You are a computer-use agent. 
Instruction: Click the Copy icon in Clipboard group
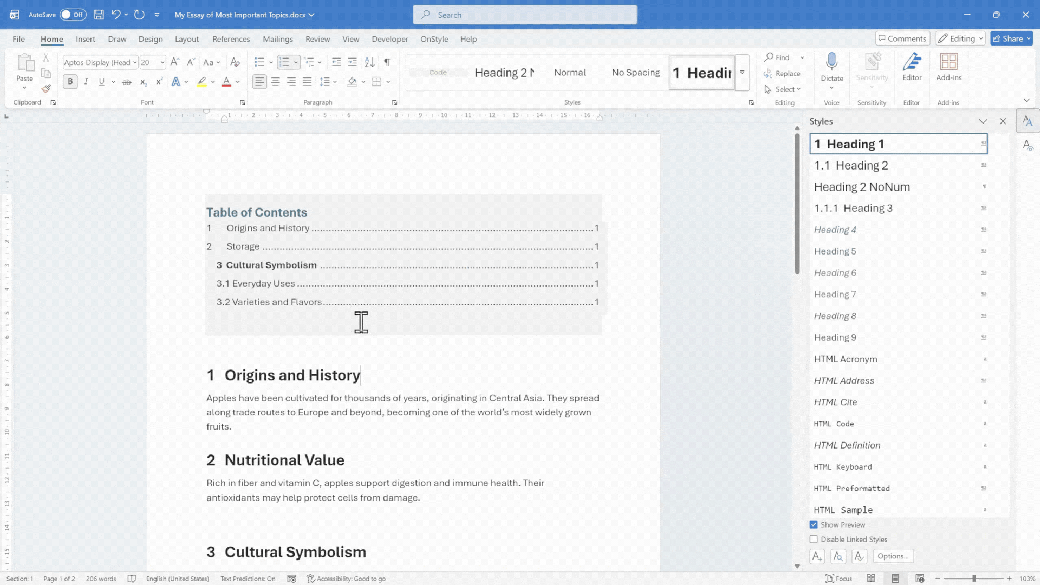pyautogui.click(x=46, y=73)
